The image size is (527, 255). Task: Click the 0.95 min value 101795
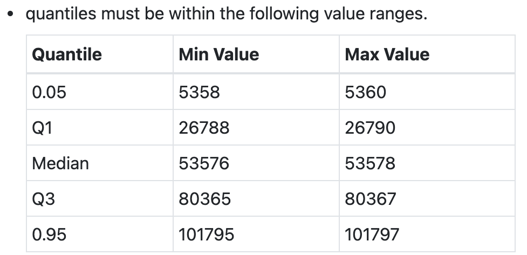[x=207, y=235]
